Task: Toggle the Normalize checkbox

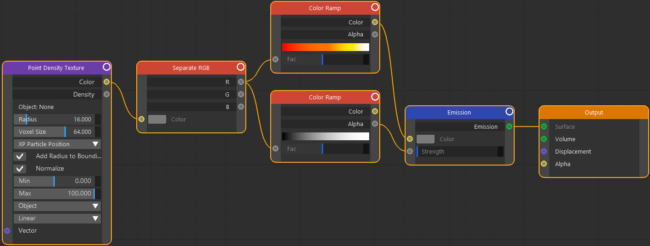Action: coord(20,169)
